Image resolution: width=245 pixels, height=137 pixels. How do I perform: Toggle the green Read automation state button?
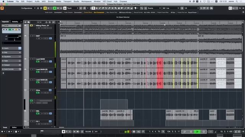(x=54, y=8)
